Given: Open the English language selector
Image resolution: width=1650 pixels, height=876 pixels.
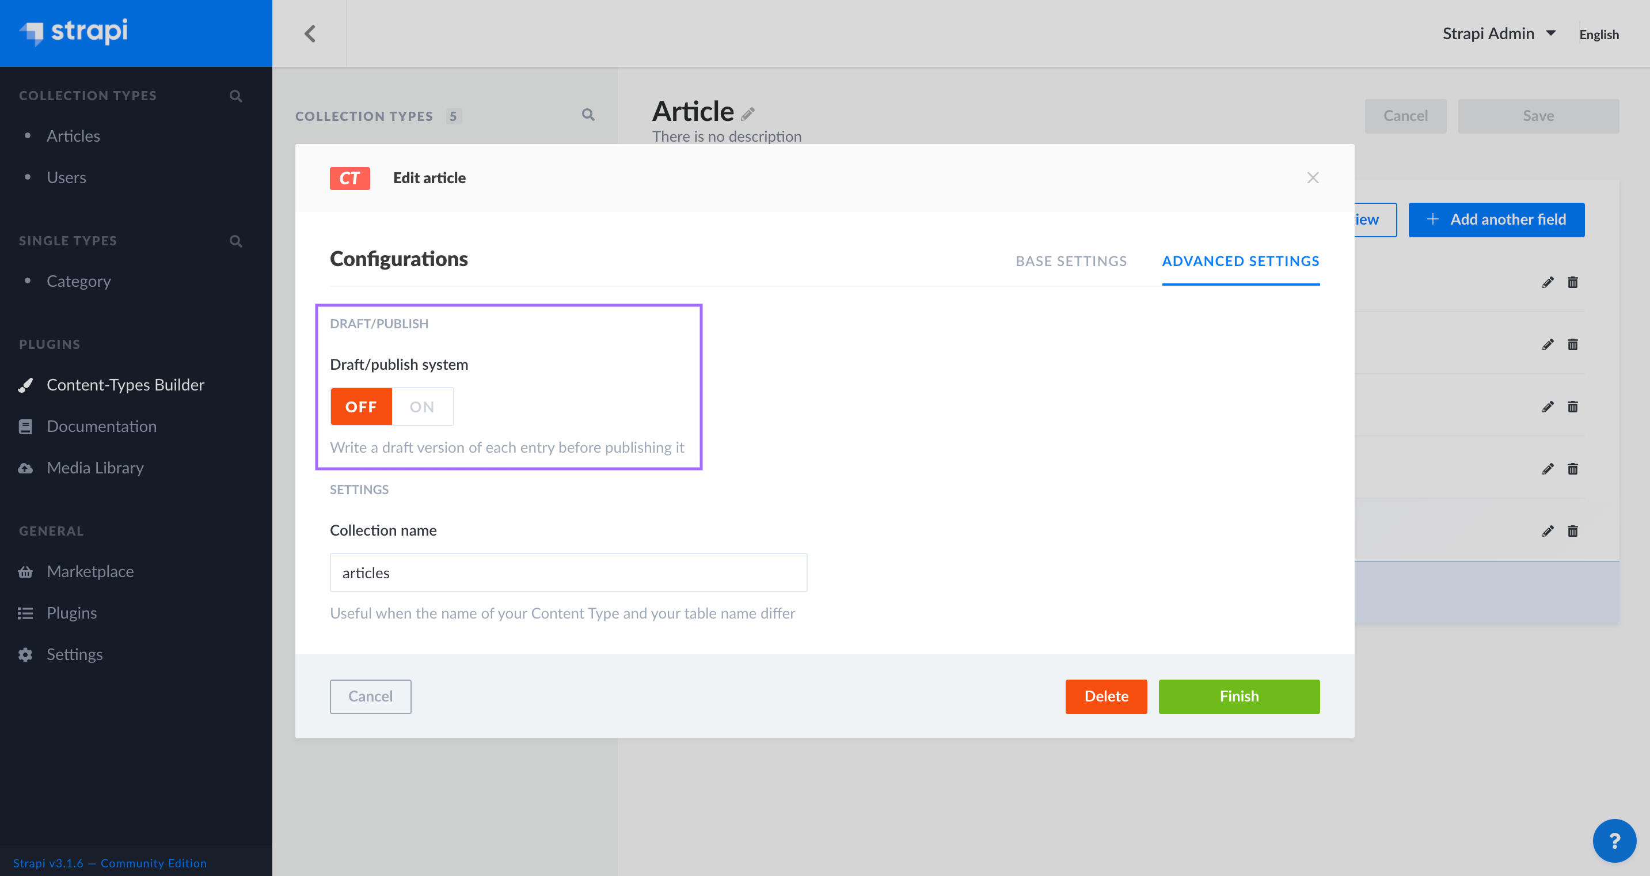Looking at the screenshot, I should (1599, 35).
